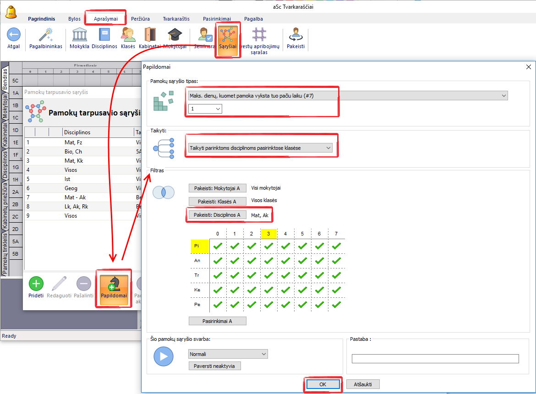Open the Mokytojai teachers icon
Viewport: 536px width, 394px height.
(175, 35)
